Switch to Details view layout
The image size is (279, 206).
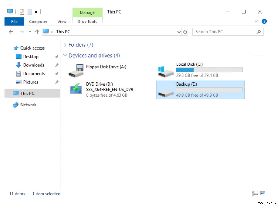(x=255, y=193)
